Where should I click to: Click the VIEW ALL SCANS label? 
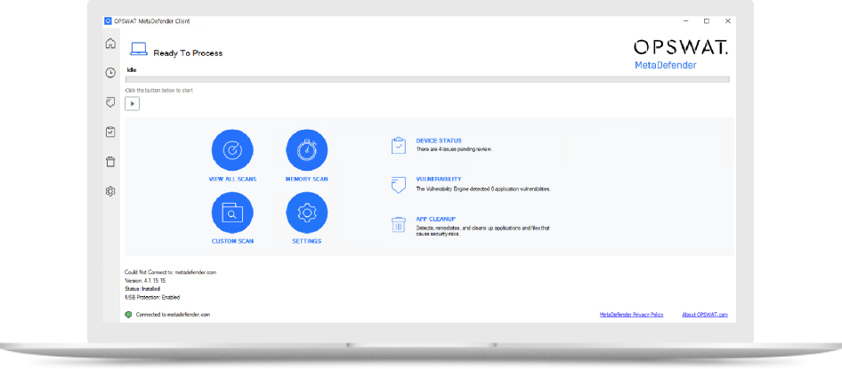pyautogui.click(x=232, y=179)
